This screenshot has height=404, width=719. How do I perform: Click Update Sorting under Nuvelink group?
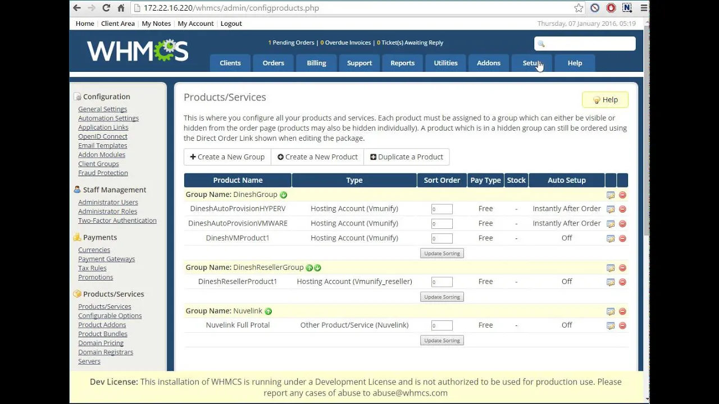click(x=442, y=341)
